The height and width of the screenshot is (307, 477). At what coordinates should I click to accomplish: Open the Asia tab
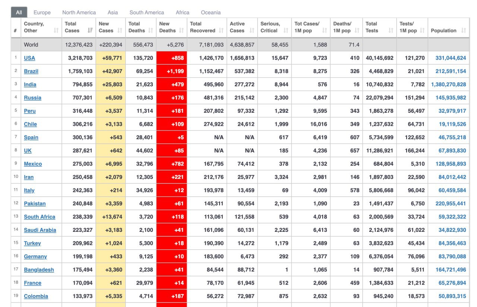pyautogui.click(x=113, y=12)
